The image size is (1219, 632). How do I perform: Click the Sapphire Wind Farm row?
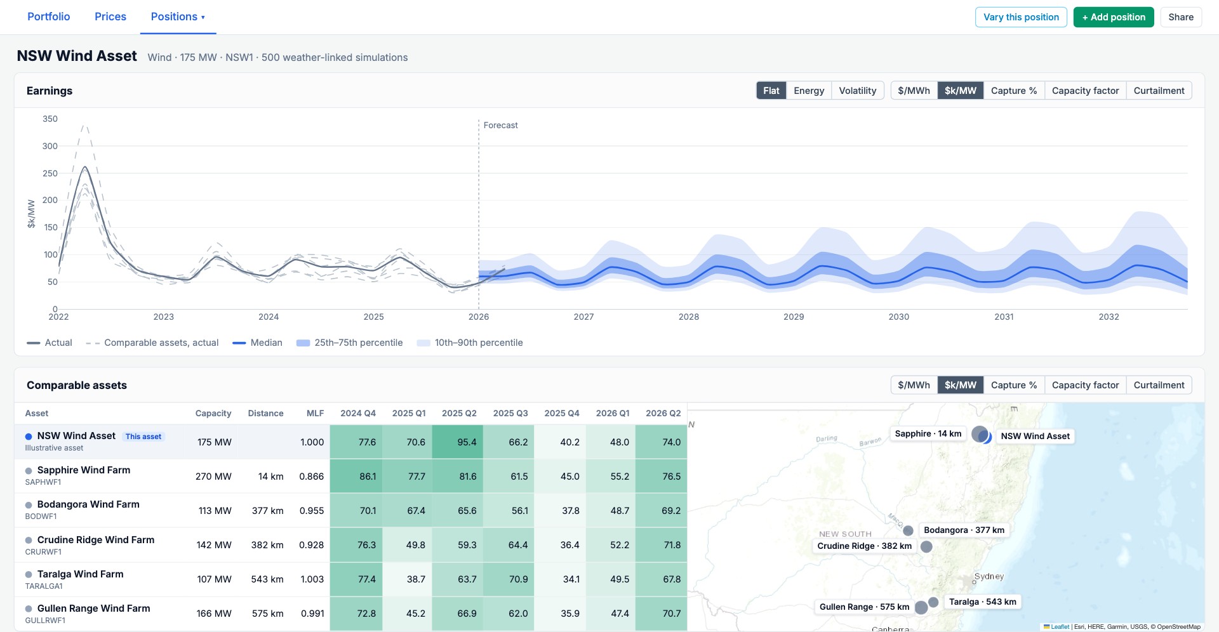350,476
